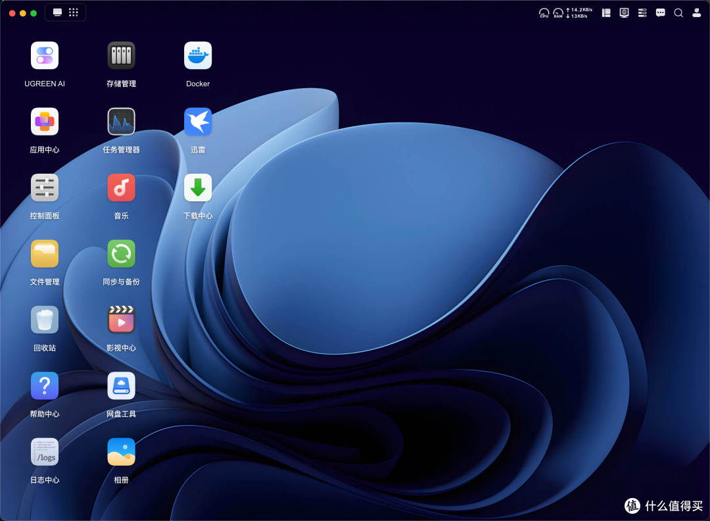710x521 pixels.
Task: Click the RAM usage gauge
Action: point(558,13)
